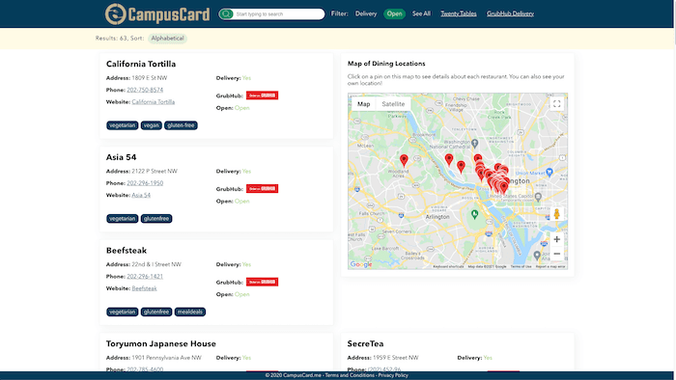Click the California Tortilla title
The width and height of the screenshot is (676, 380).
pos(141,64)
